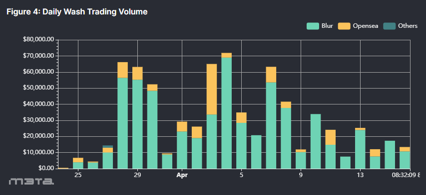Image resolution: width=426 pixels, height=195 pixels.
Task: Click the bold 'Apr' x-axis label
Action: tap(182, 175)
